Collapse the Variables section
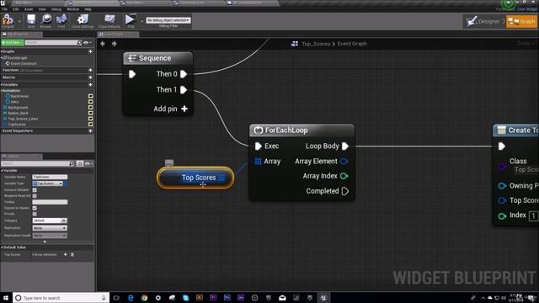This screenshot has height=303, width=539. click(2, 84)
